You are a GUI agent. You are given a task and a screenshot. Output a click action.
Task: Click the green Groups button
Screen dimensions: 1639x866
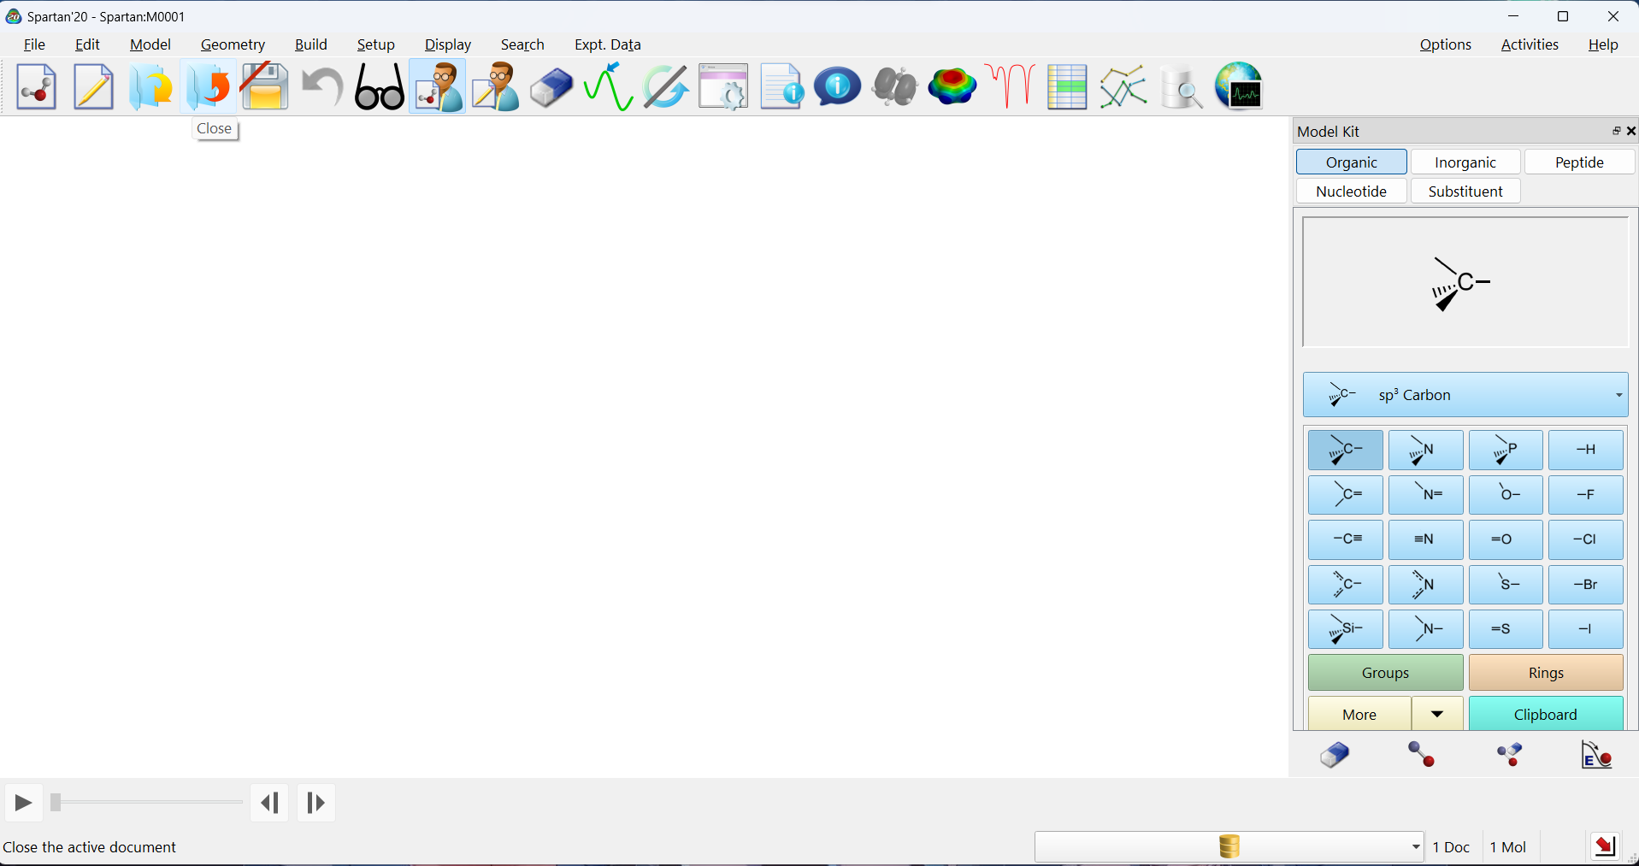(1385, 673)
